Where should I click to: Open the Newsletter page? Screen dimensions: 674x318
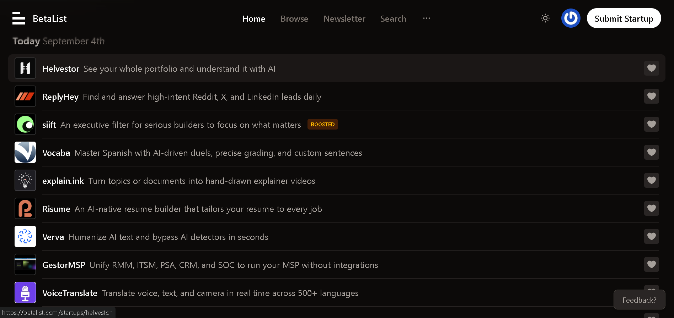tap(344, 18)
